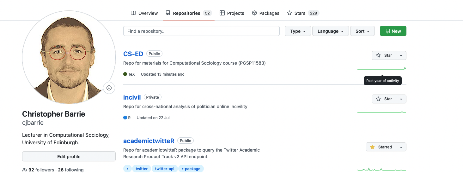Expand list dropdown beside academictwitteR Starred button
The image size is (463, 173).
401,147
